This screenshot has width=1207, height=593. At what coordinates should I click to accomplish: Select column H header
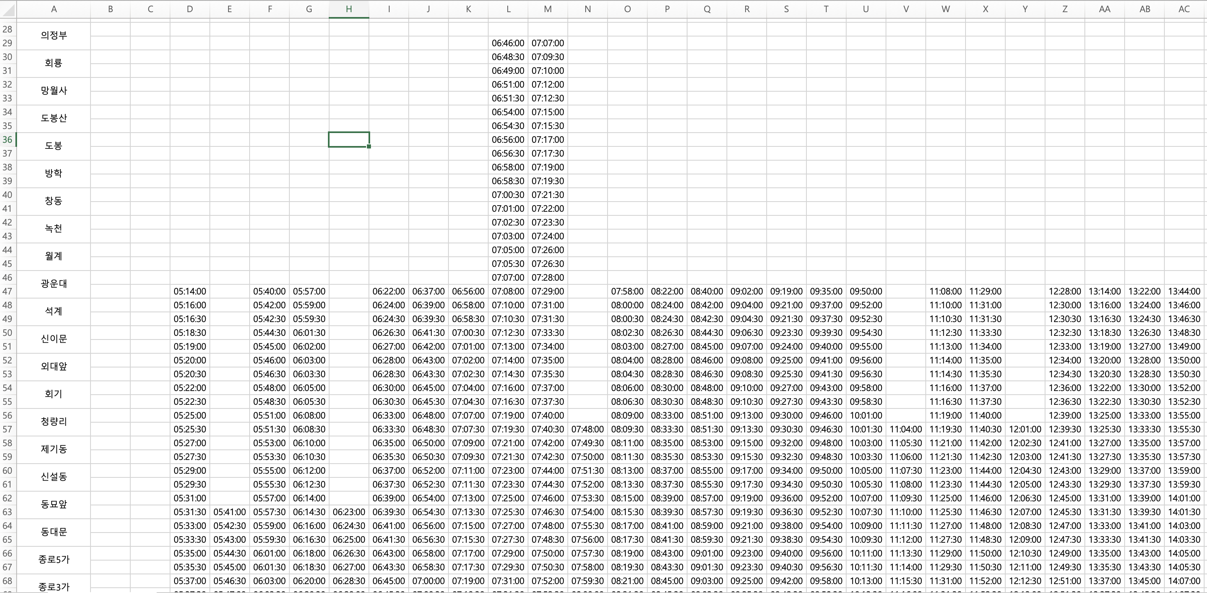349,9
